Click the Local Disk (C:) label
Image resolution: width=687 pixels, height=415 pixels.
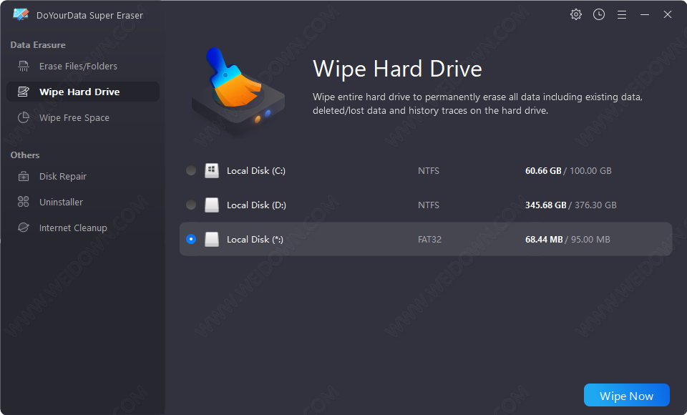pyautogui.click(x=256, y=171)
